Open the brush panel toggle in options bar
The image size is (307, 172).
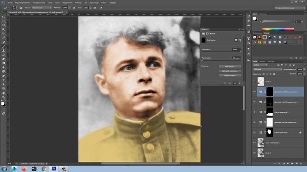[21, 8]
